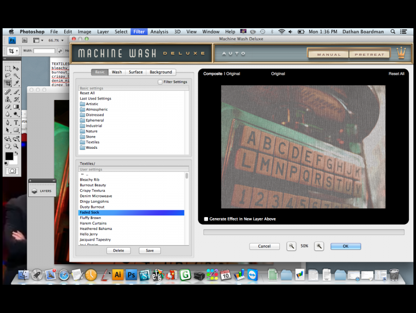Select the Move tool
Image resolution: width=416 pixels, height=313 pixels.
tap(16, 68)
